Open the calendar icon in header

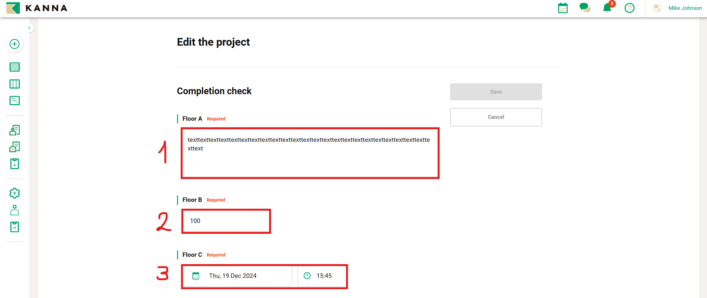pyautogui.click(x=563, y=8)
